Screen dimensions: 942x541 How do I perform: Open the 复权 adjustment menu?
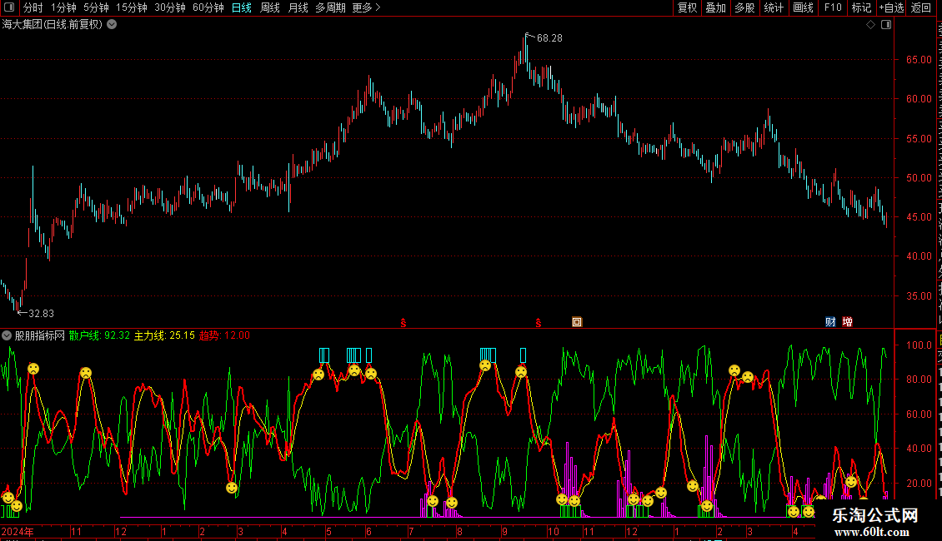tap(687, 7)
